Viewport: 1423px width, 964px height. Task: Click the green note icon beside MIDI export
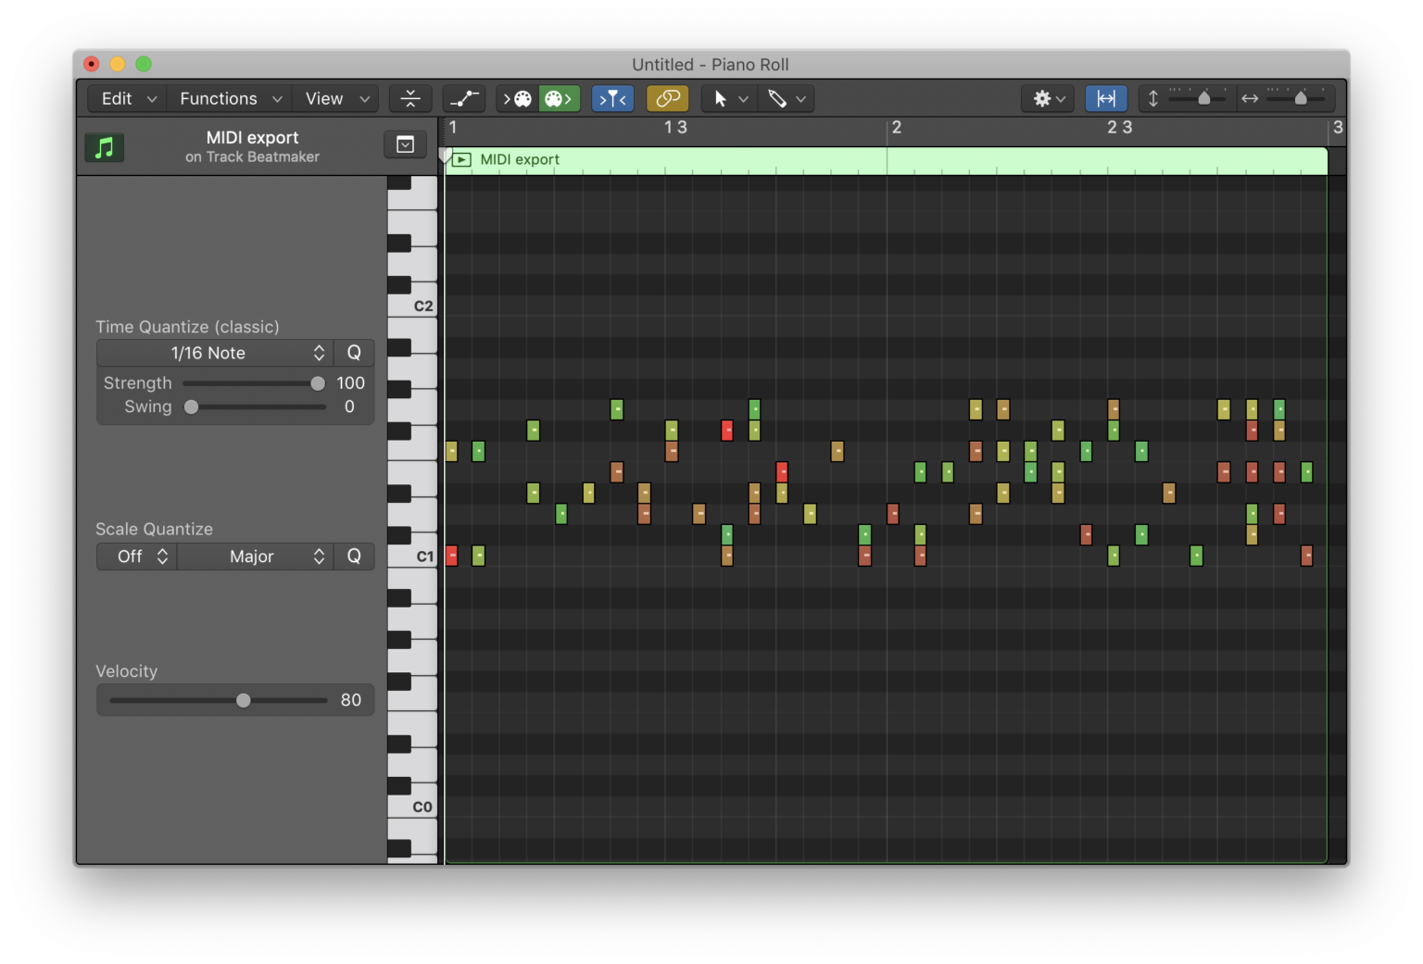coord(104,146)
